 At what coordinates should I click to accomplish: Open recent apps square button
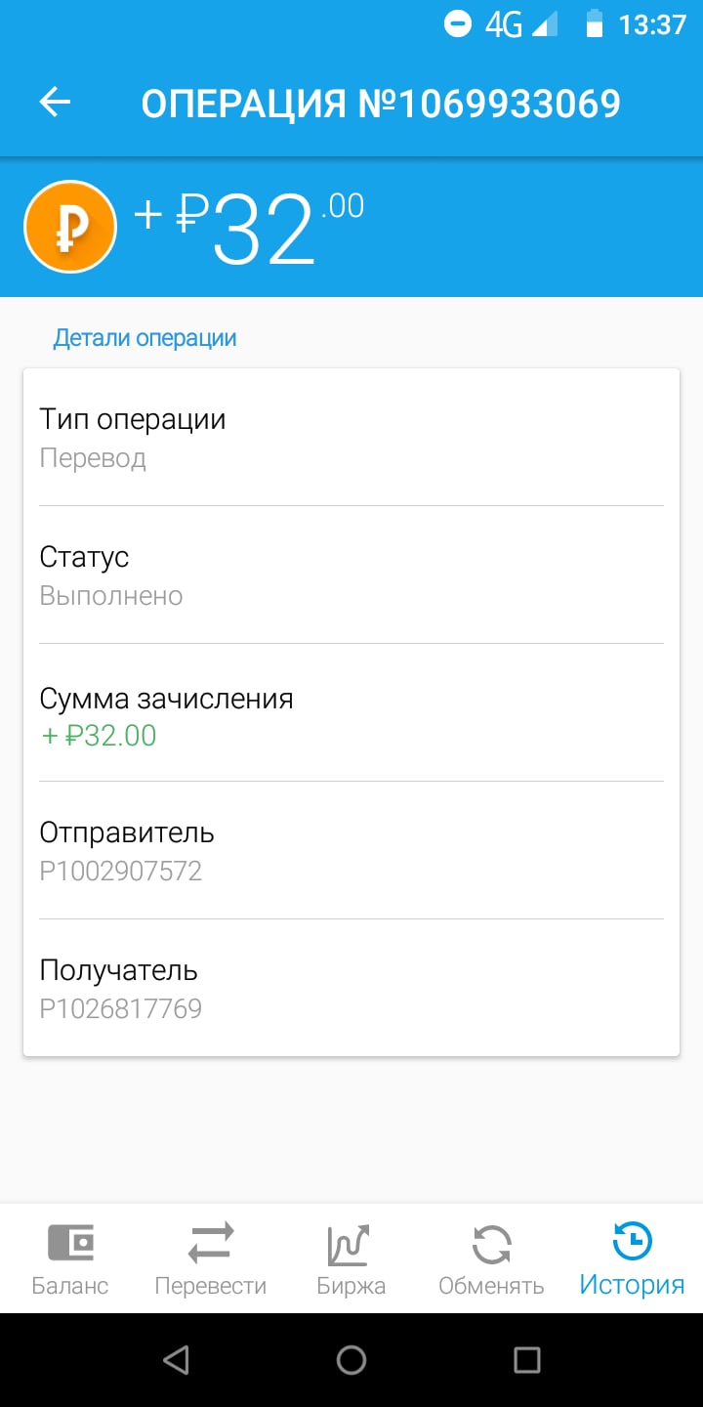click(x=527, y=1360)
